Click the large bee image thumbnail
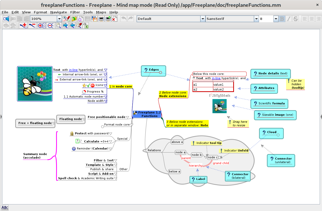This screenshot has width=322, height=211. 35,84
